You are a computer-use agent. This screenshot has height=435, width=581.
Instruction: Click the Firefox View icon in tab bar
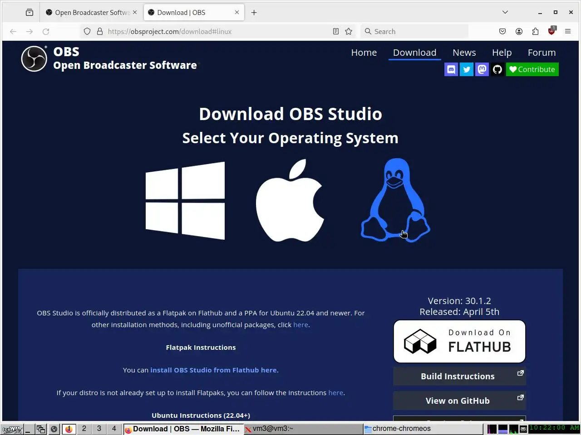(x=30, y=12)
